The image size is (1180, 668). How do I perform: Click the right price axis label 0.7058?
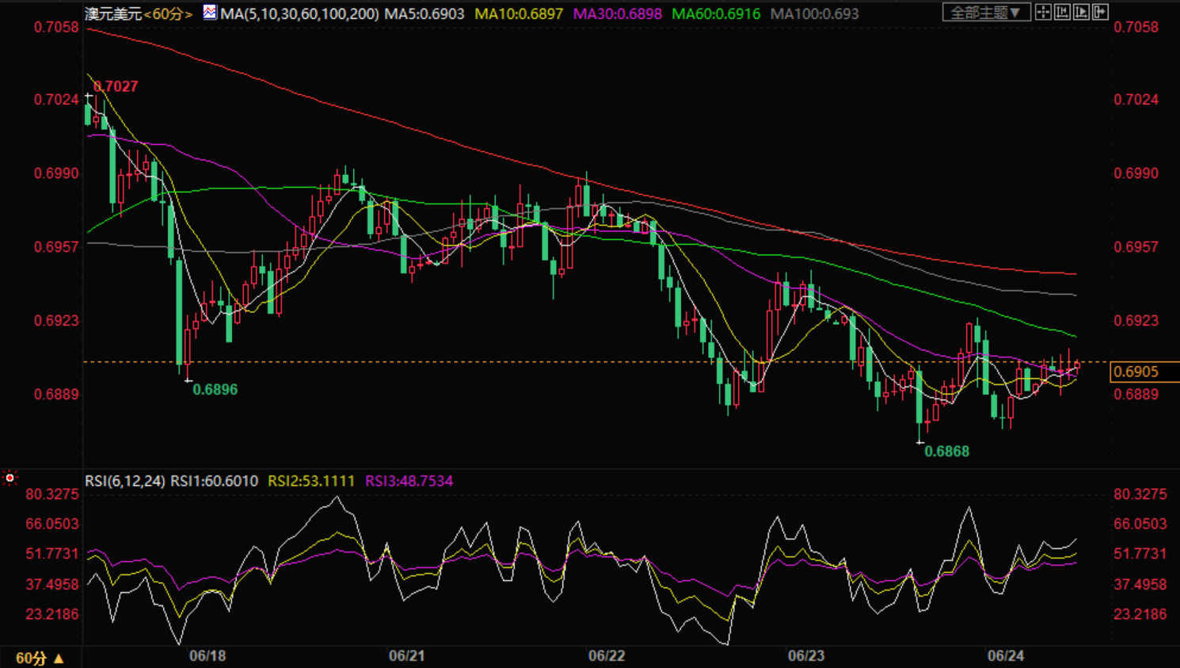click(1136, 27)
